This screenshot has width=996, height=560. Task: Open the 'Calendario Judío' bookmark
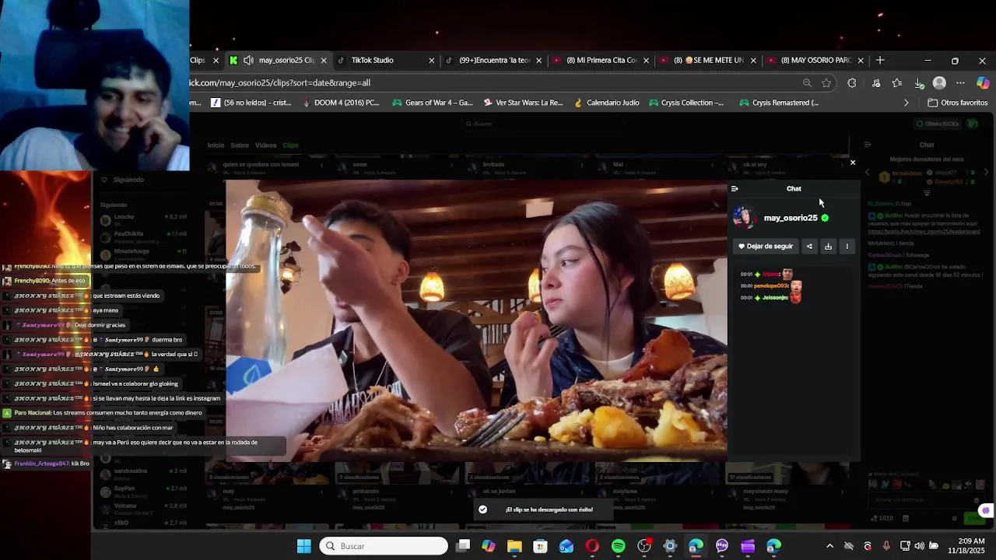605,103
